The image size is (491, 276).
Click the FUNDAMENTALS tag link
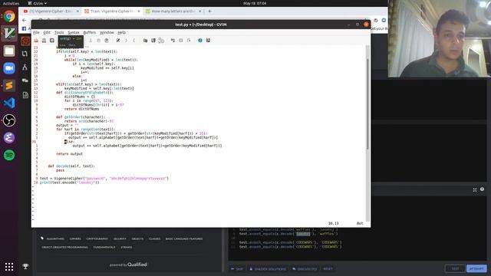click(x=104, y=247)
